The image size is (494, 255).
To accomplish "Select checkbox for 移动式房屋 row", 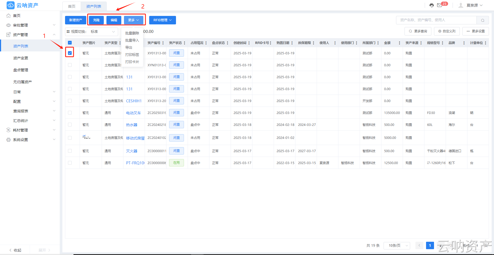I will coord(70,138).
